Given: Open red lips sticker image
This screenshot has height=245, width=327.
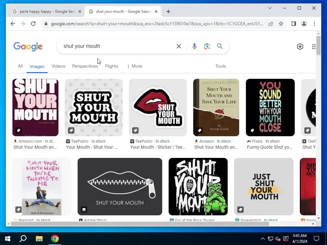Looking at the screenshot, I should point(158,108).
